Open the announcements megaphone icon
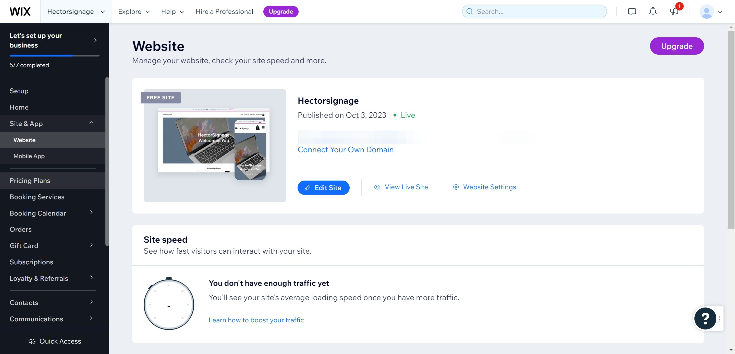This screenshot has width=735, height=354. click(674, 11)
